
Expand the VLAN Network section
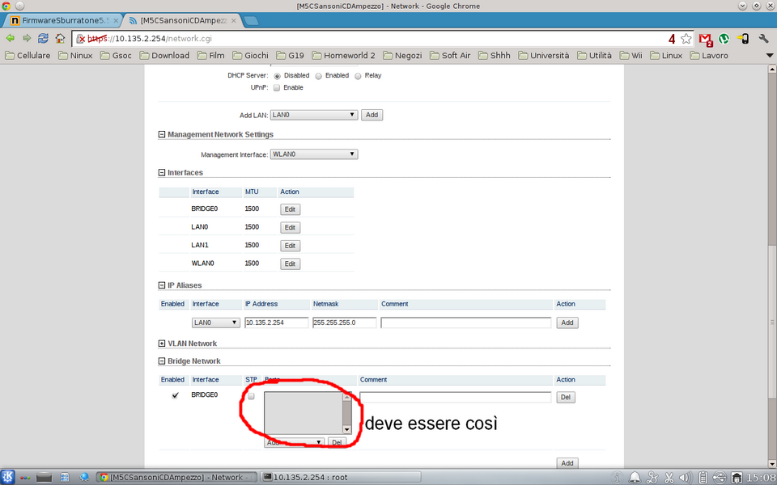[x=162, y=344]
